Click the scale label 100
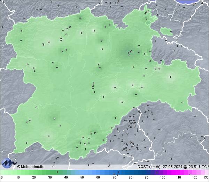 click(x=163, y=177)
